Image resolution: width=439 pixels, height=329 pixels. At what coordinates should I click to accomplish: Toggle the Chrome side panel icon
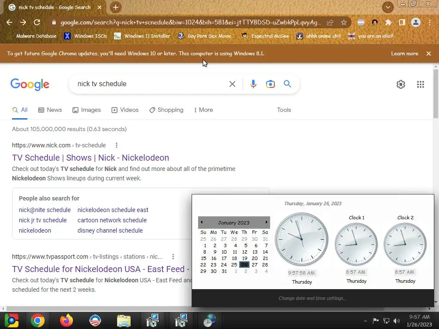(402, 22)
